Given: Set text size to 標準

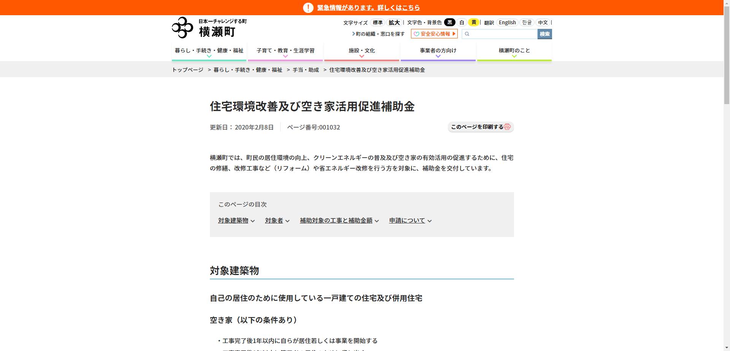Looking at the screenshot, I should 378,22.
